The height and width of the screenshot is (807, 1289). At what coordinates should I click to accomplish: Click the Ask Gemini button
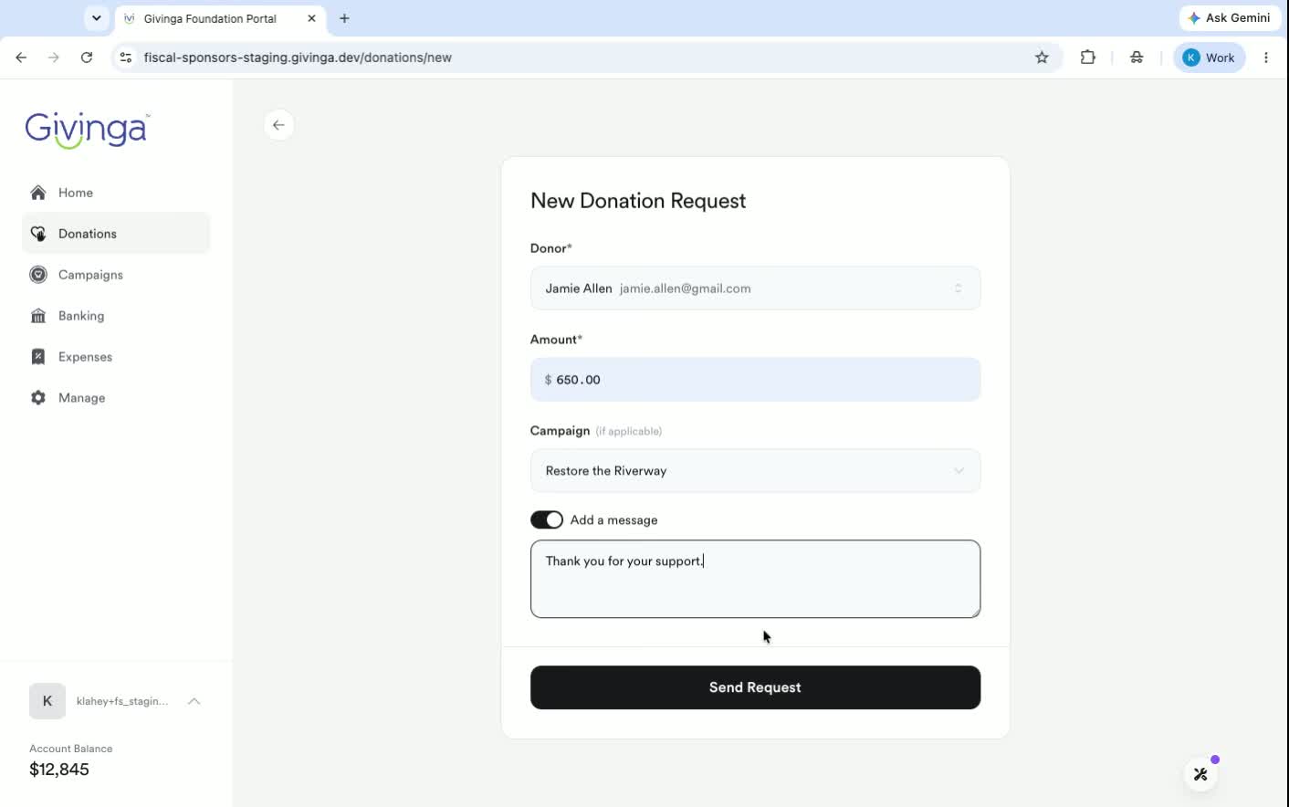point(1230,18)
